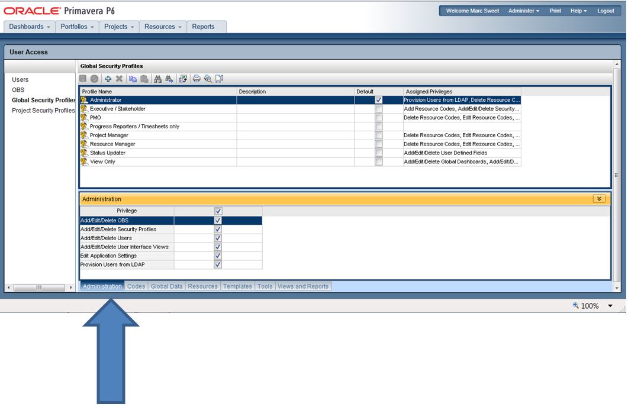
Task: Toggle Default checkbox for Executive / Stakeholder
Action: [378, 109]
